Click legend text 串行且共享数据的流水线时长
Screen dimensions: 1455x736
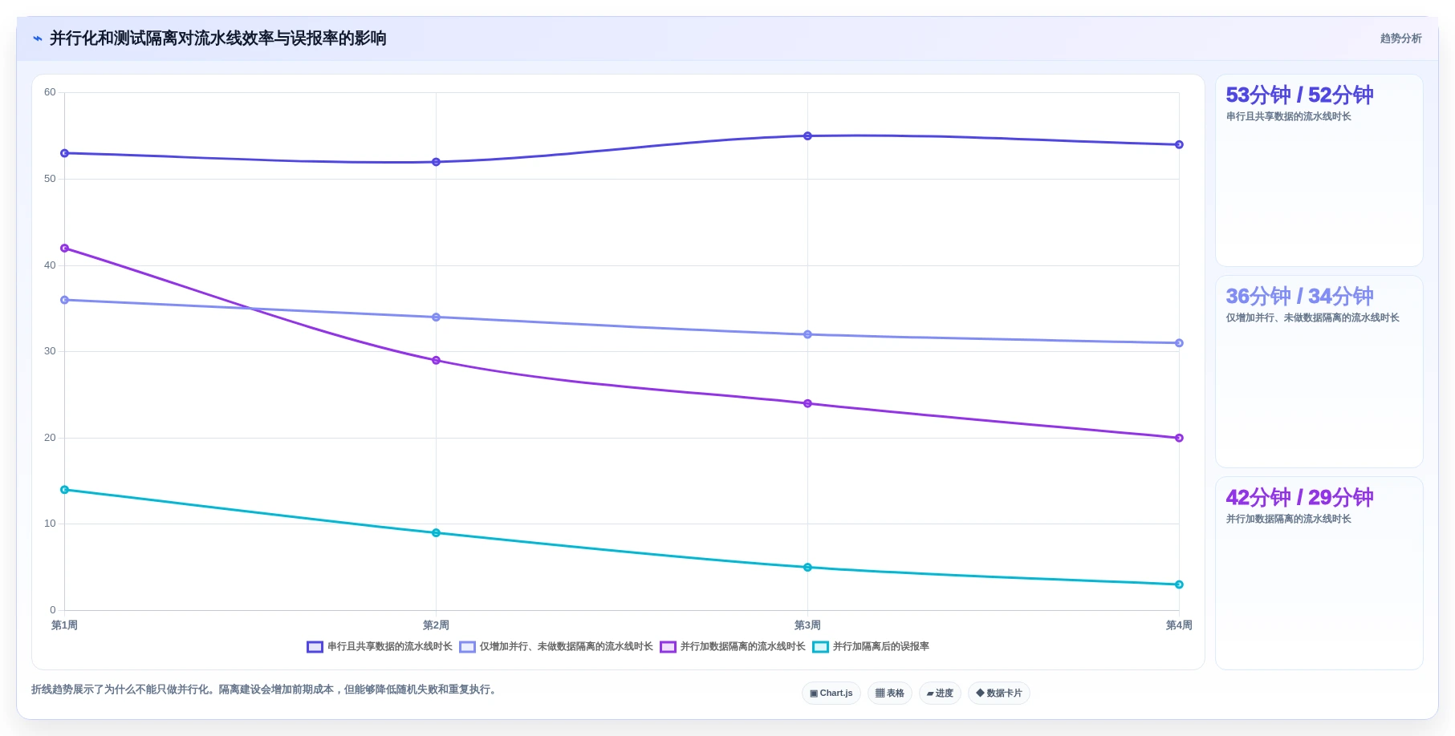click(x=390, y=646)
